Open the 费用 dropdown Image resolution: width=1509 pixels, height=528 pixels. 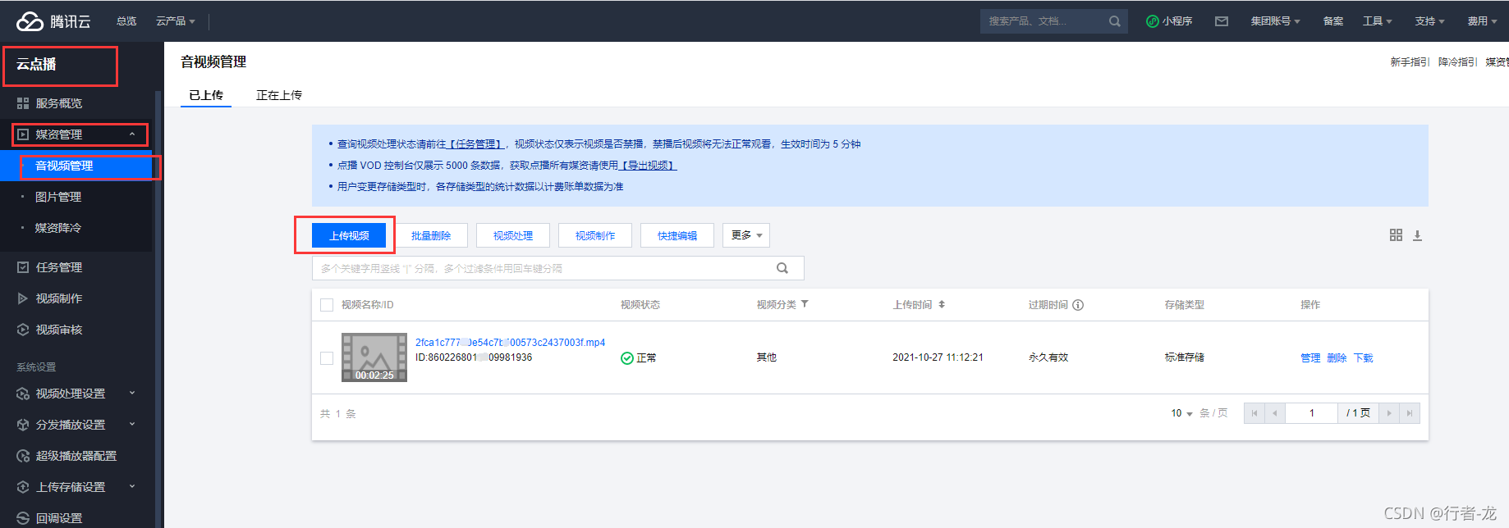click(1482, 21)
